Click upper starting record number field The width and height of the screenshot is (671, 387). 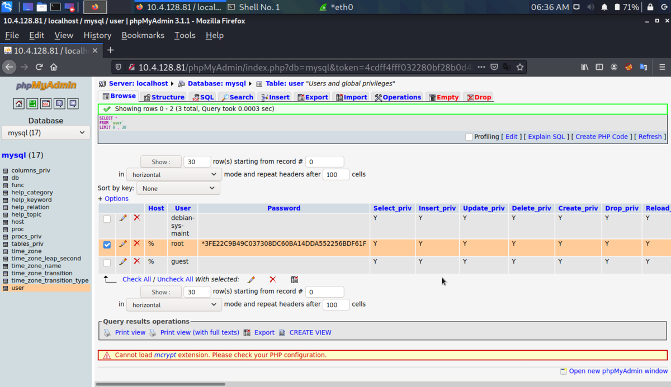(325, 162)
